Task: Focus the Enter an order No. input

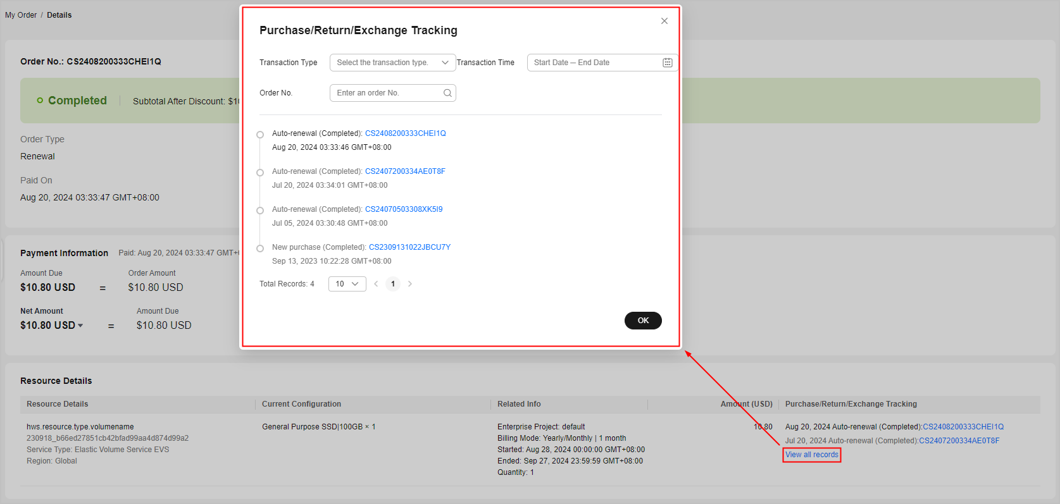Action: coord(386,93)
